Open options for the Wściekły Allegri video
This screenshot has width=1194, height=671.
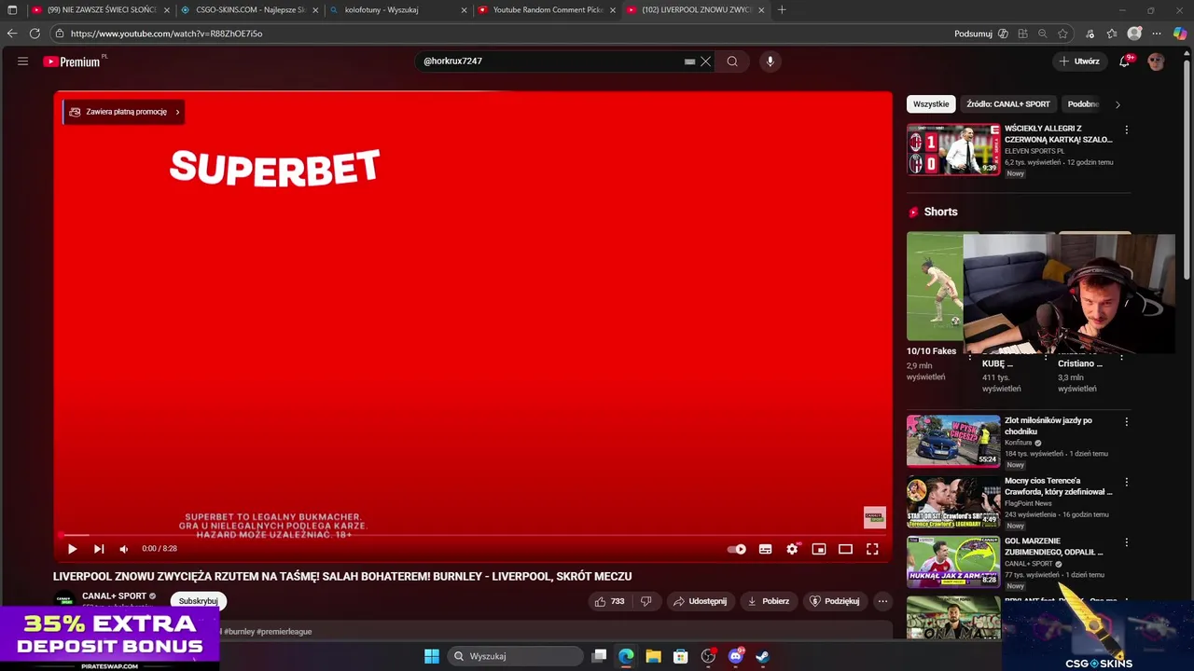point(1126,130)
